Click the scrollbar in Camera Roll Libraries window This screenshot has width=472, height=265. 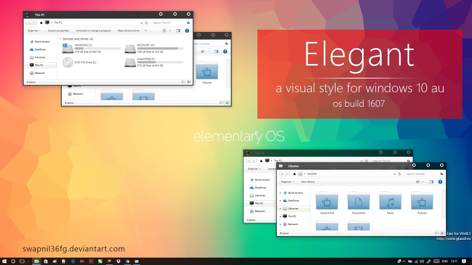click(444, 204)
